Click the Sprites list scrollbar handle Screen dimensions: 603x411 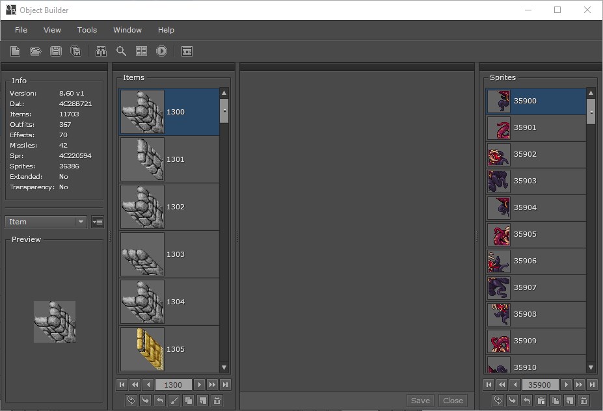[591, 111]
